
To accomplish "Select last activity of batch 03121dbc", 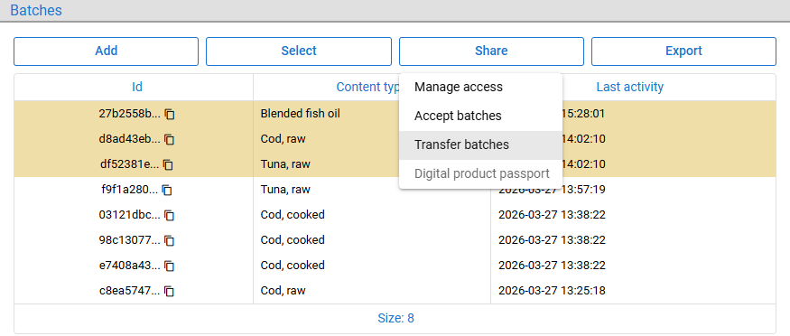I will click(x=552, y=215).
